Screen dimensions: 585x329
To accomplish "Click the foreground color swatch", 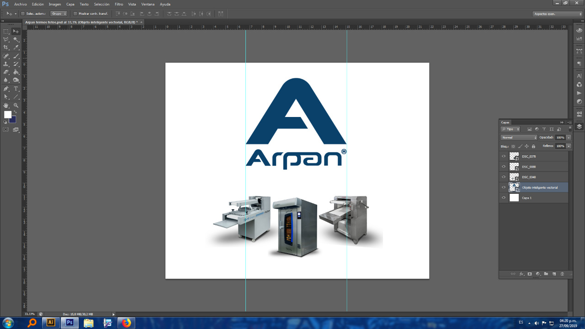I will click(8, 115).
